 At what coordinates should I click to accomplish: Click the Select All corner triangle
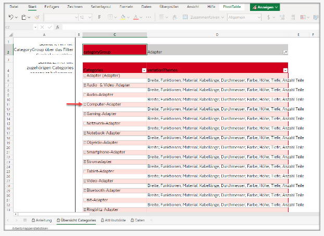tap(11, 35)
